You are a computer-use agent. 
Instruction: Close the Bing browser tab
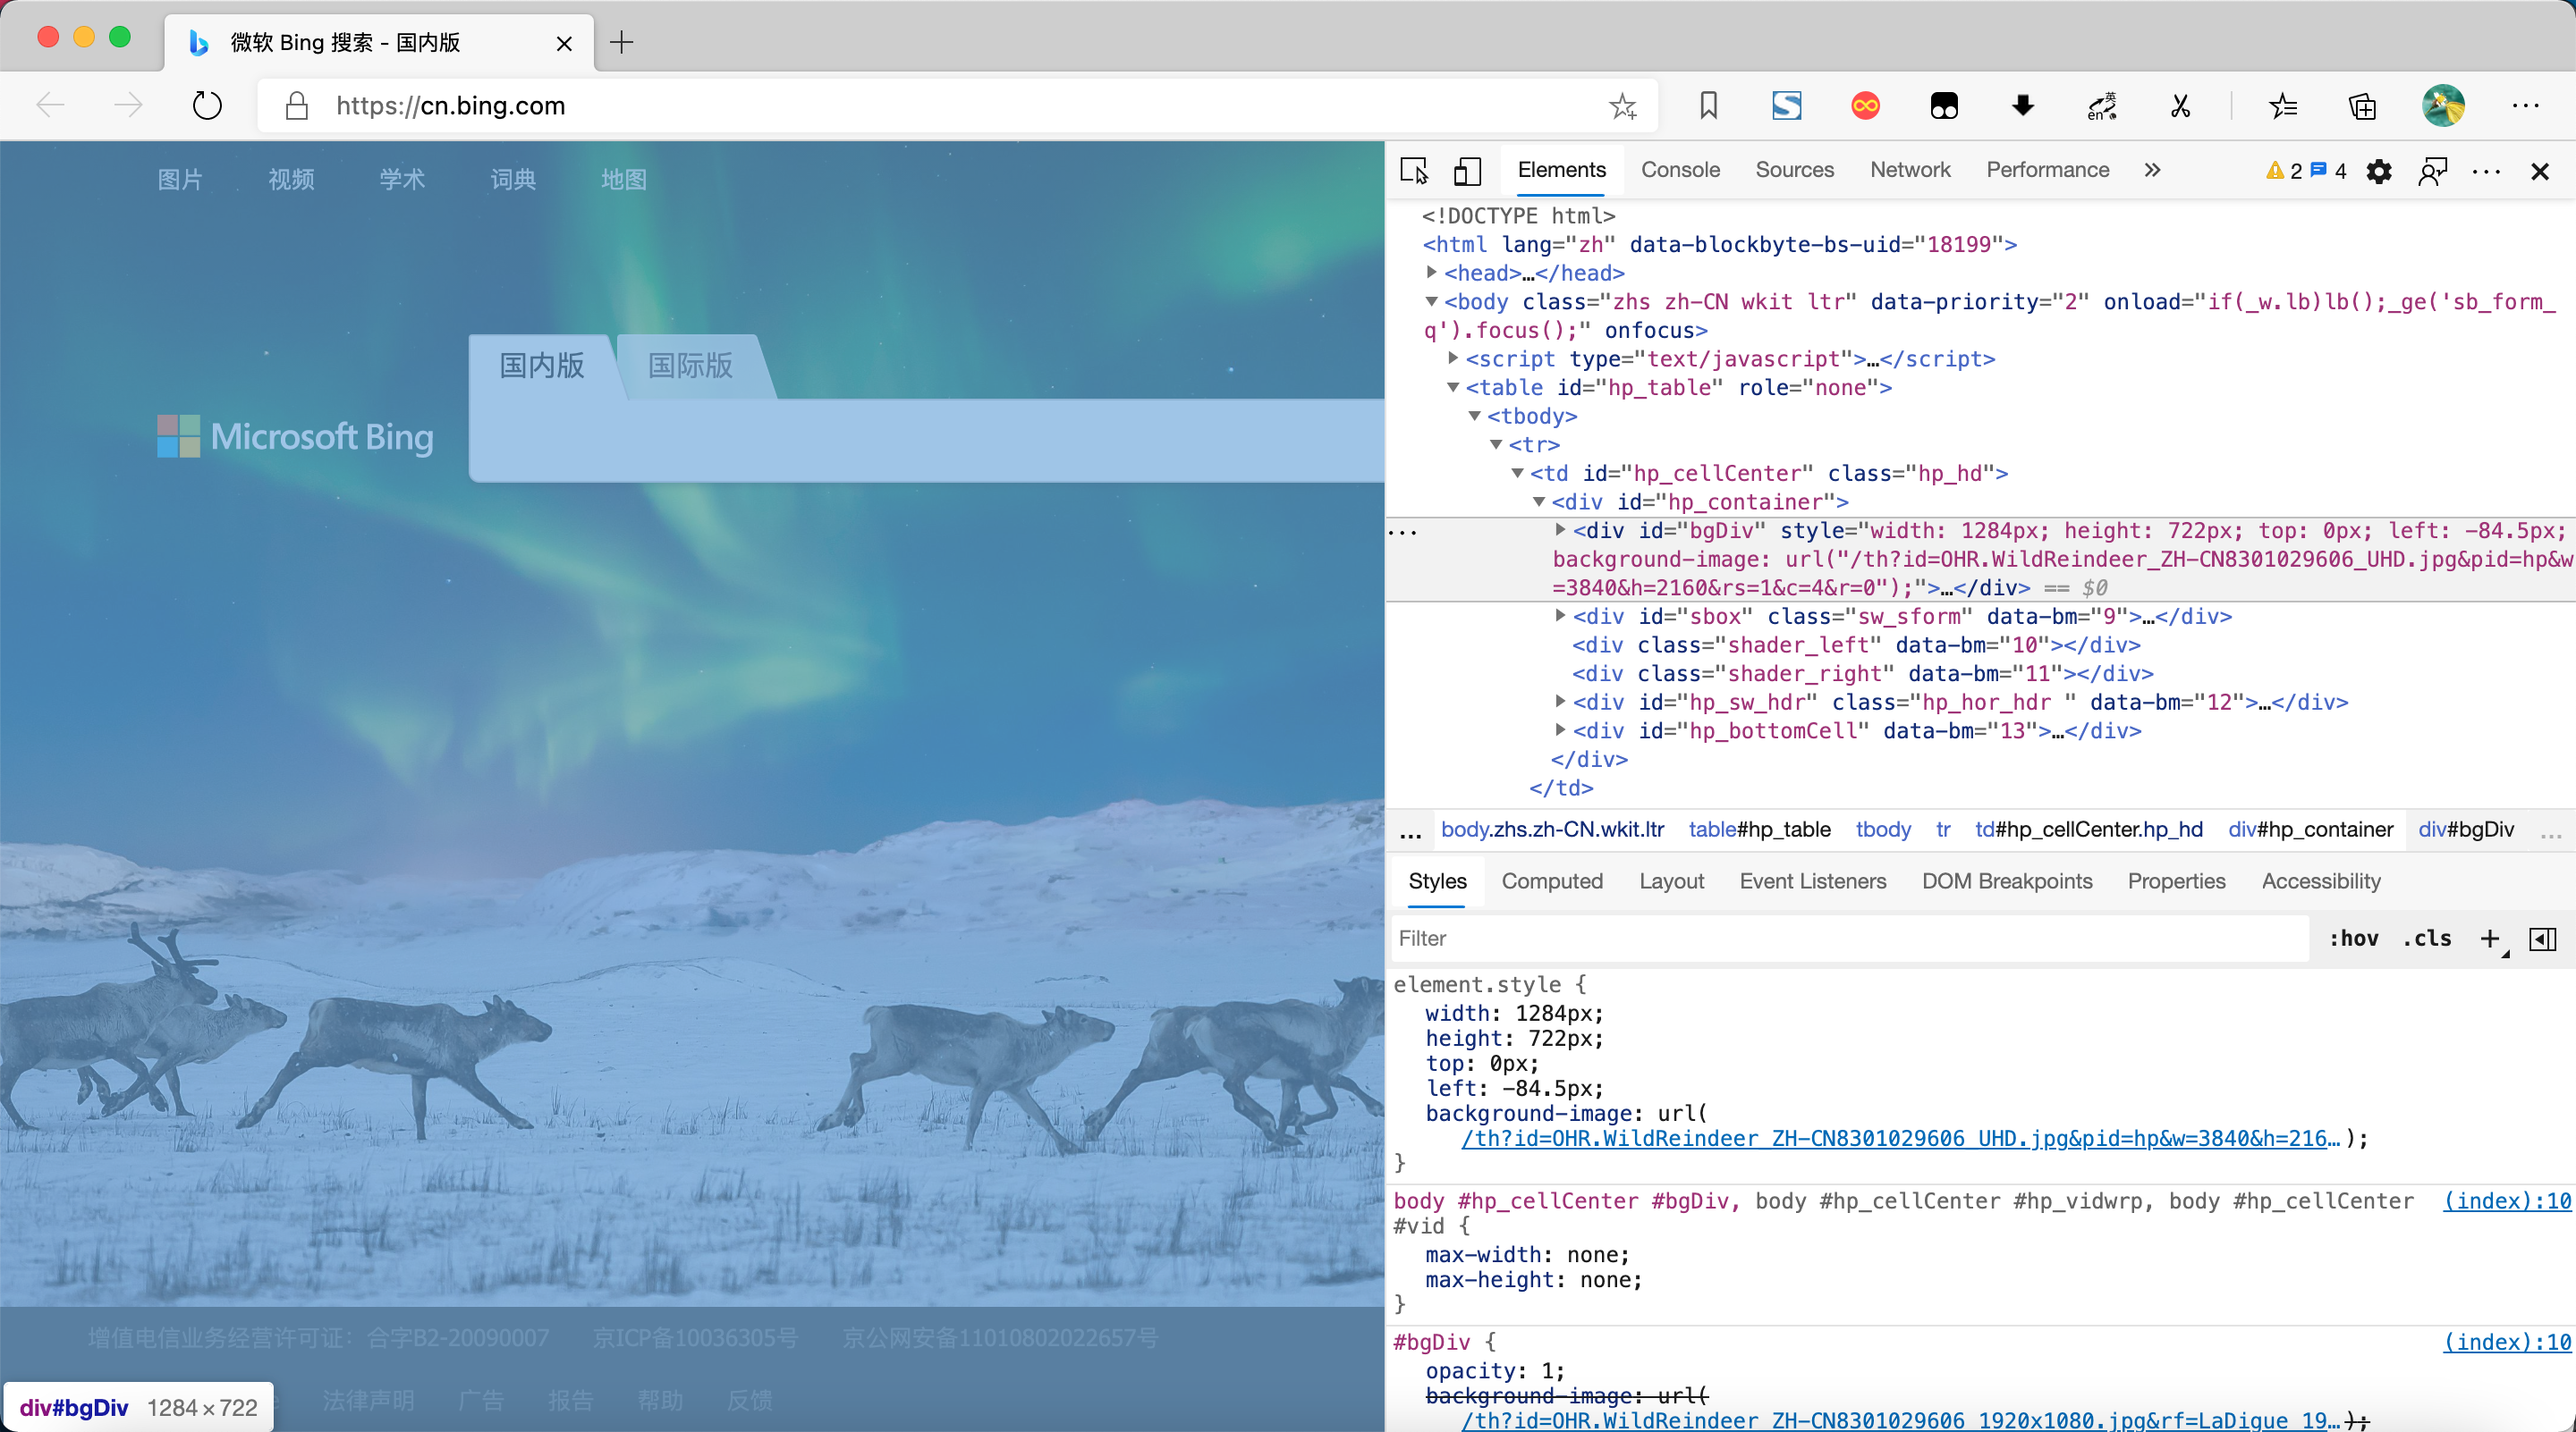pyautogui.click(x=564, y=43)
